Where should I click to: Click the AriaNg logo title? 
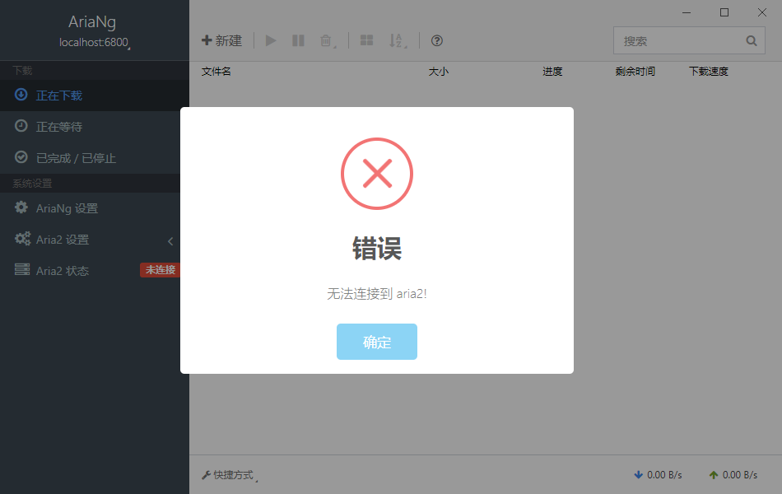tap(92, 22)
